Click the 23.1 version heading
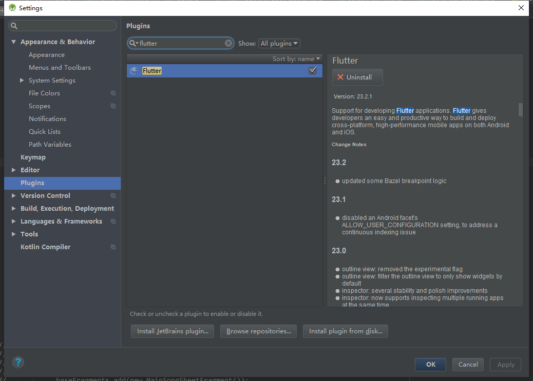This screenshot has width=533, height=381. point(338,199)
